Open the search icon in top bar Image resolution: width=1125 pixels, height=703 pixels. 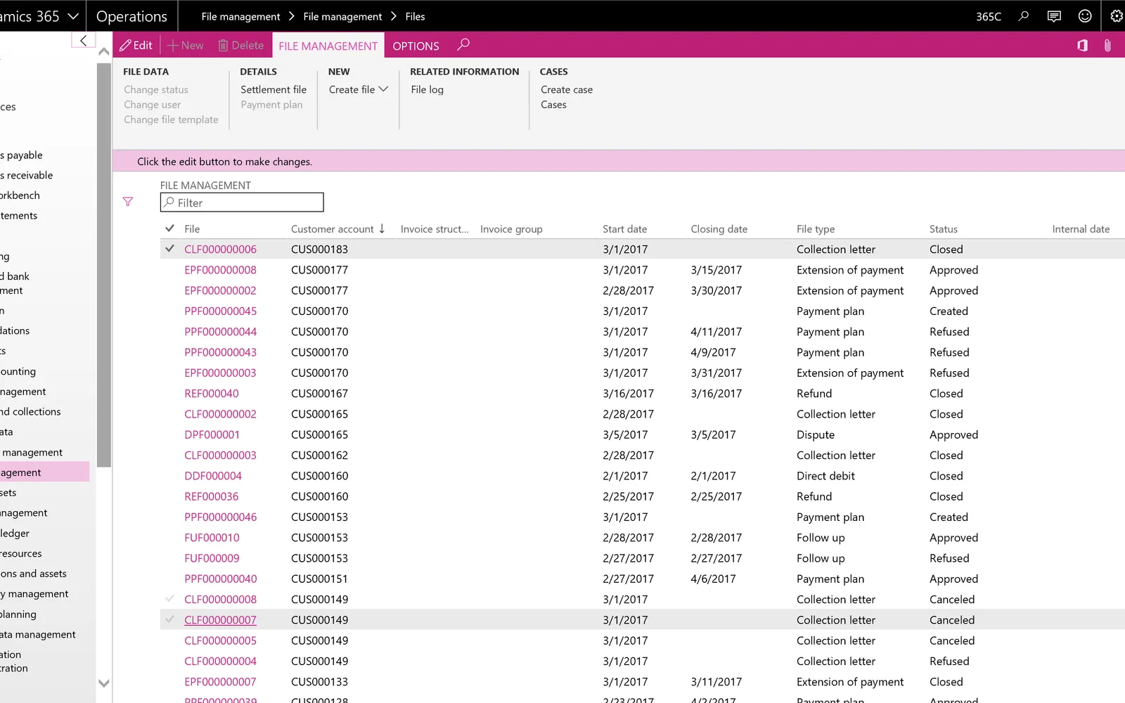(x=1023, y=15)
